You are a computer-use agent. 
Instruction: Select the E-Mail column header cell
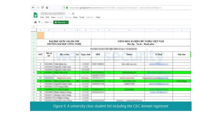coord(159,55)
